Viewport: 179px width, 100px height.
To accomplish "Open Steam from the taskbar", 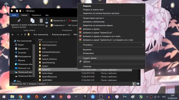I will coord(45,97).
